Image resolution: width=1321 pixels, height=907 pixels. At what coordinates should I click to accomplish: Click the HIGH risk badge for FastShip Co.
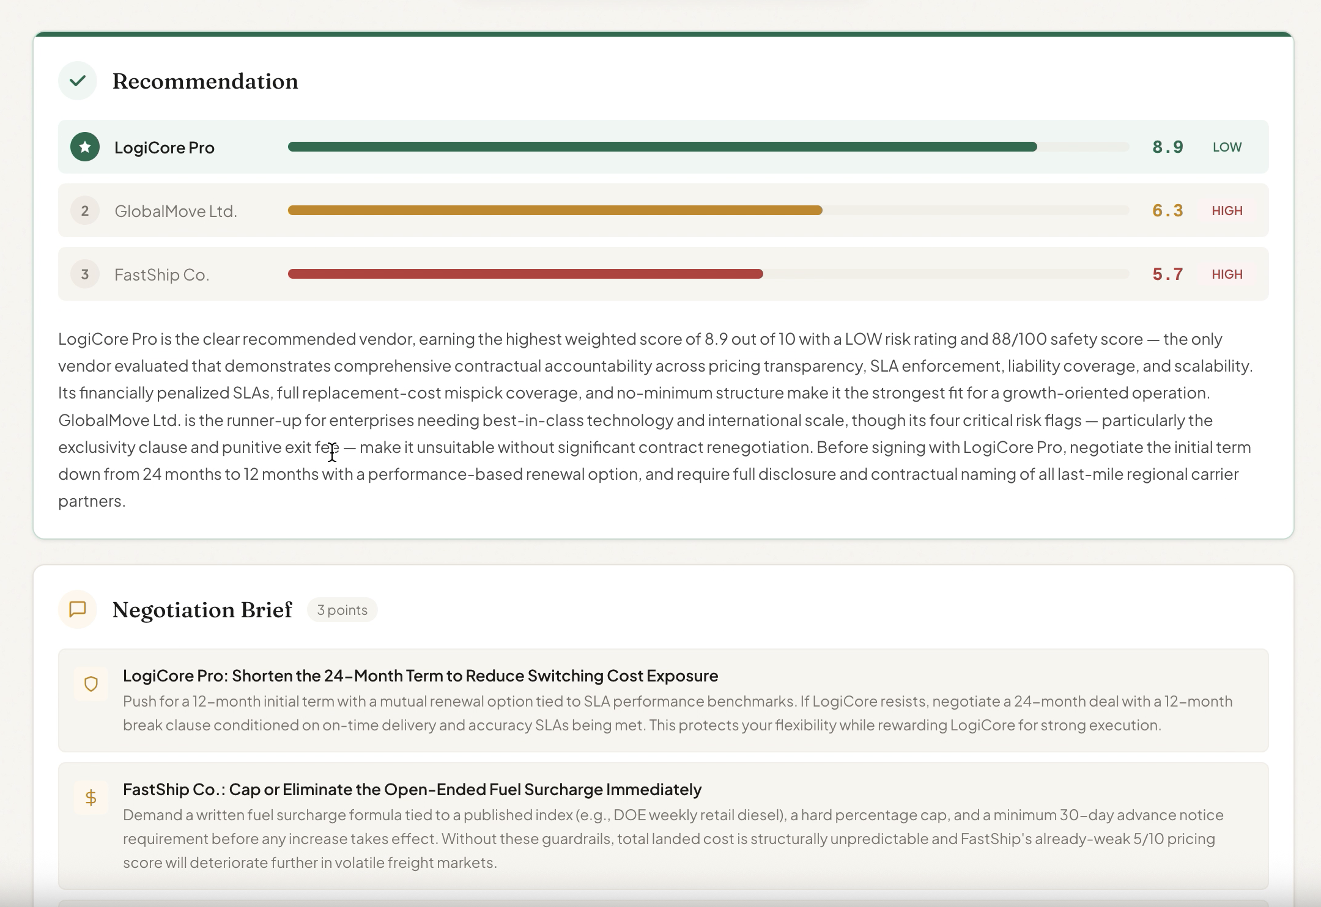(1227, 274)
